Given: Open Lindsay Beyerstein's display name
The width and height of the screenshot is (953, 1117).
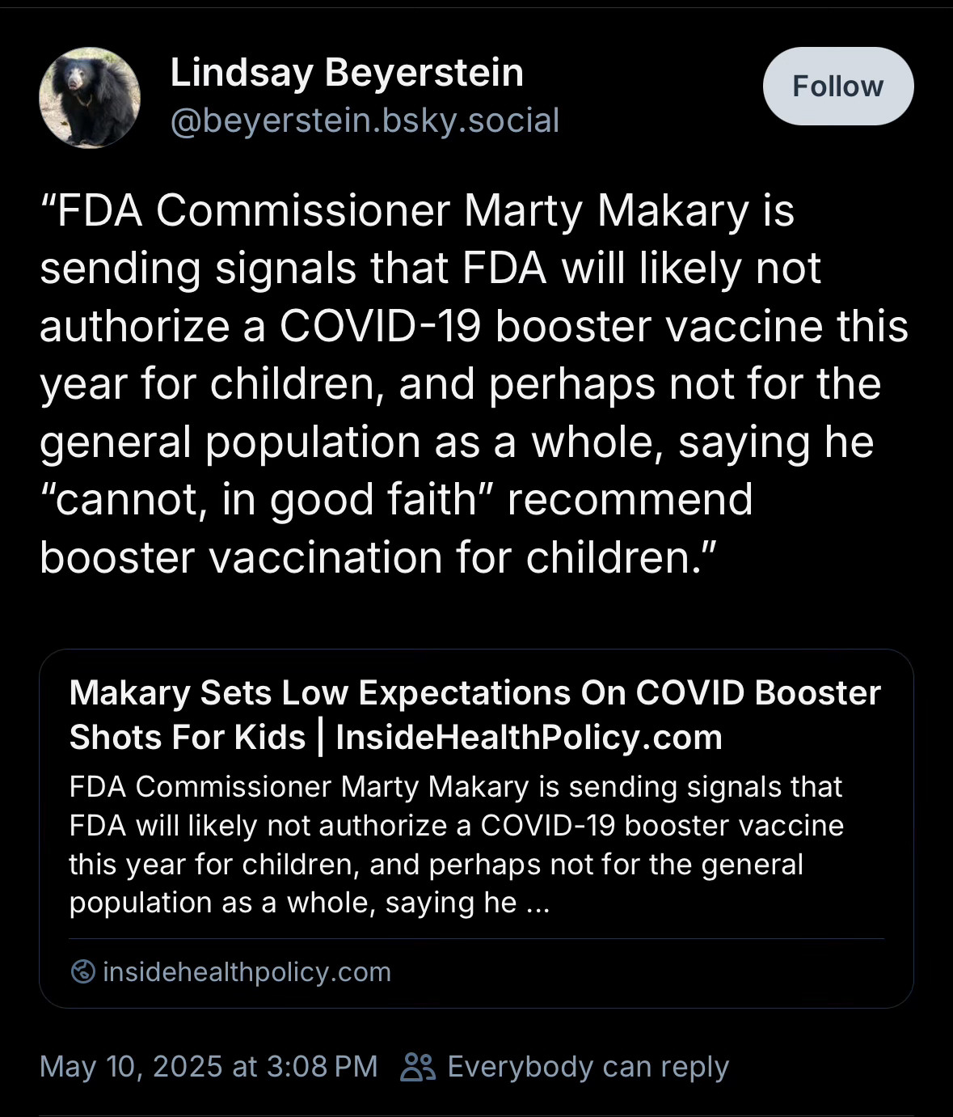Looking at the screenshot, I should [347, 73].
